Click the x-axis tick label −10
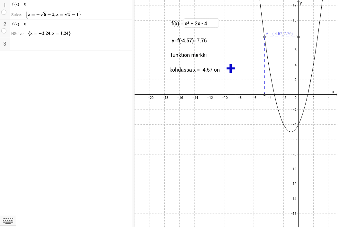Image resolution: width=338 pixels, height=228 pixels. pos(225,98)
